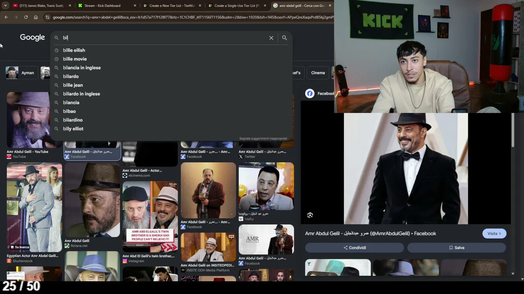
Task: Reload the current Google page
Action: tap(26, 17)
